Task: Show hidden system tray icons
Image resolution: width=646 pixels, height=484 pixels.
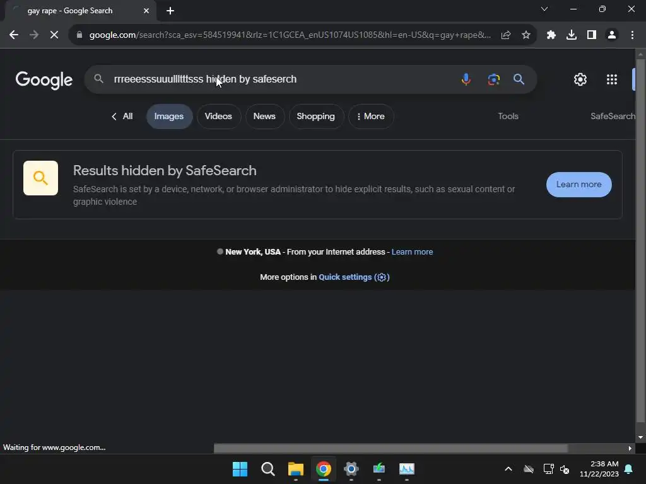Action: tap(508, 469)
